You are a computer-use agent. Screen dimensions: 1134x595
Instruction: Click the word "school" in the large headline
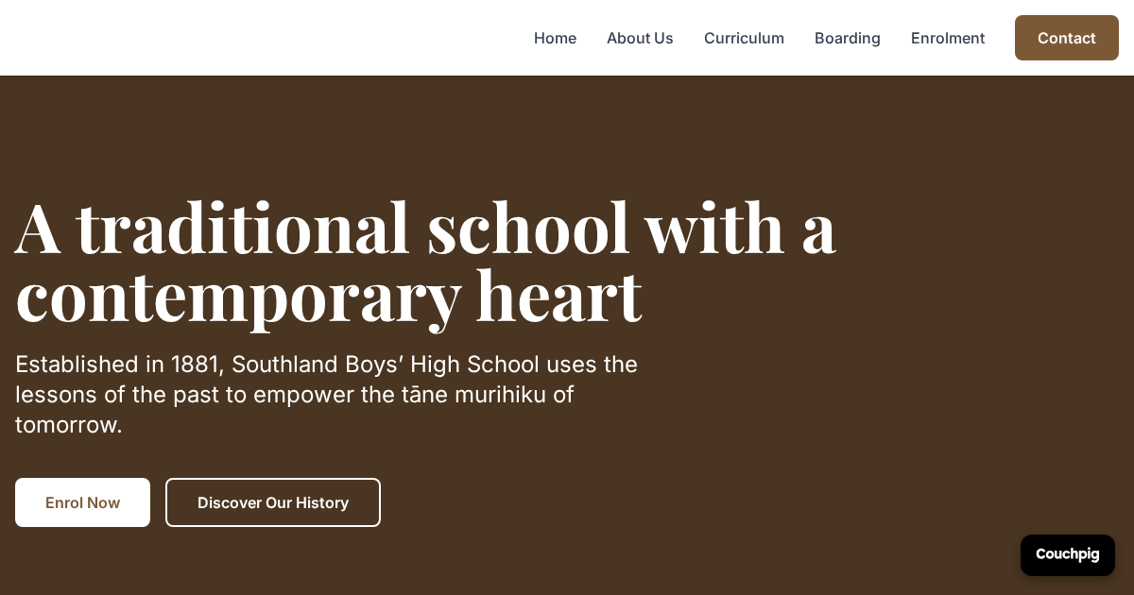pos(528,228)
